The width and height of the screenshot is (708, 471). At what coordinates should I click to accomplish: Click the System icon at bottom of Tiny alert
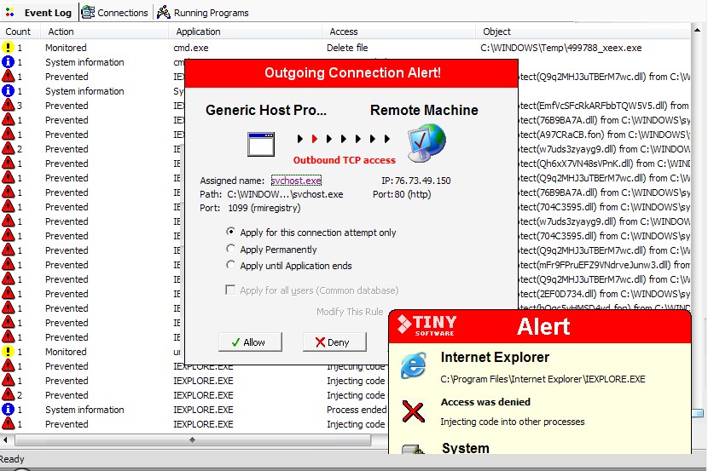413,450
